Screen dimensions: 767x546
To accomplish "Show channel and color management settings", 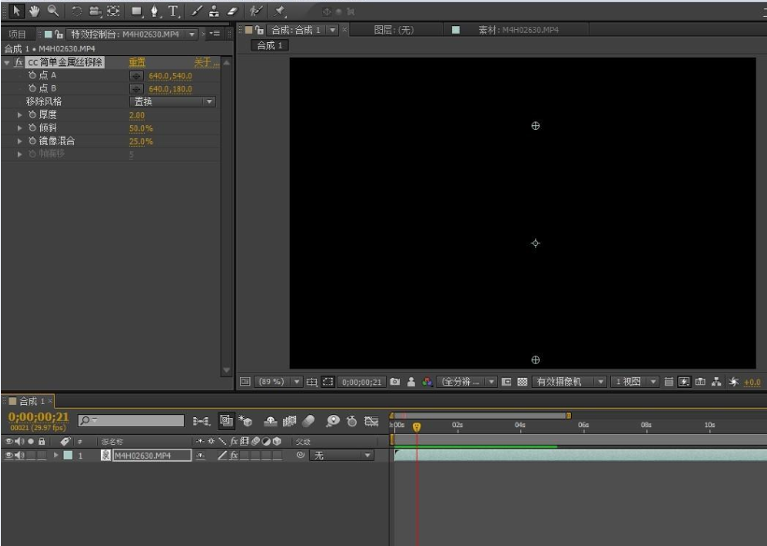I will click(428, 382).
